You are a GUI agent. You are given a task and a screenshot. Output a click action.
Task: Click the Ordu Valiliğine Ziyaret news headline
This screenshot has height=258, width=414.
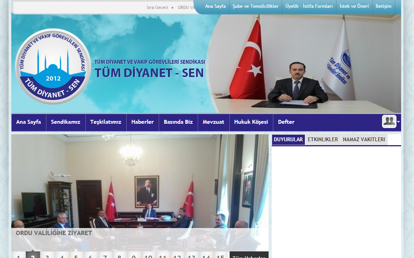point(54,233)
